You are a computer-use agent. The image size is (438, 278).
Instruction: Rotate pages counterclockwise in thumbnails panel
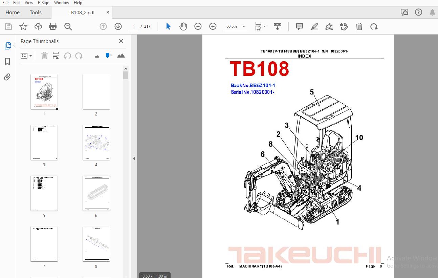(67, 56)
